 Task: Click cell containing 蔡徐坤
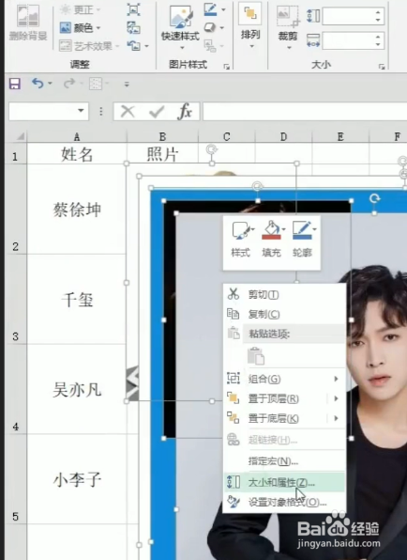click(77, 210)
